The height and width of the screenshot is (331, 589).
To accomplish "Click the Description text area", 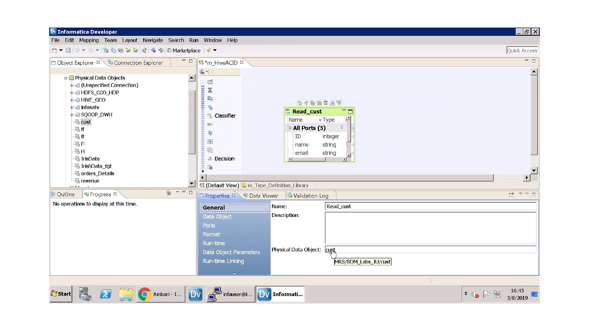I will click(431, 228).
